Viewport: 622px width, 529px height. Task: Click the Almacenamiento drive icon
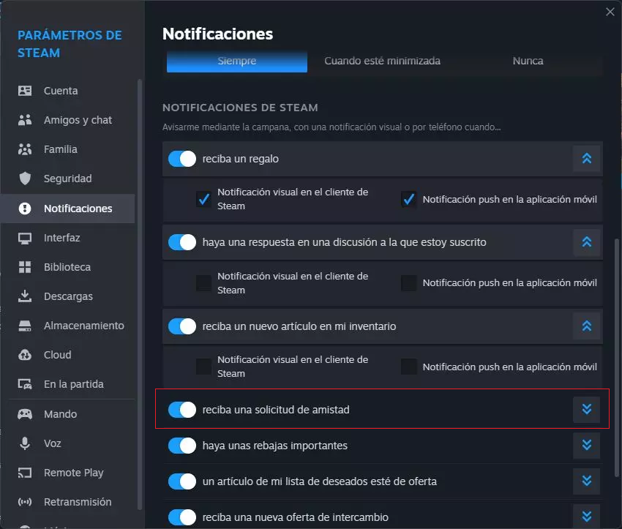tap(25, 326)
